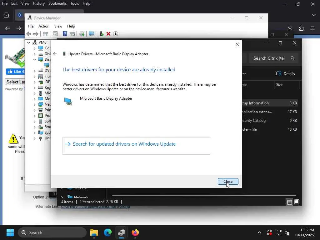Screen dimensions: 320x240
Task: Open Properties from the Device Manager toolbar
Action: pyautogui.click(x=55, y=34)
